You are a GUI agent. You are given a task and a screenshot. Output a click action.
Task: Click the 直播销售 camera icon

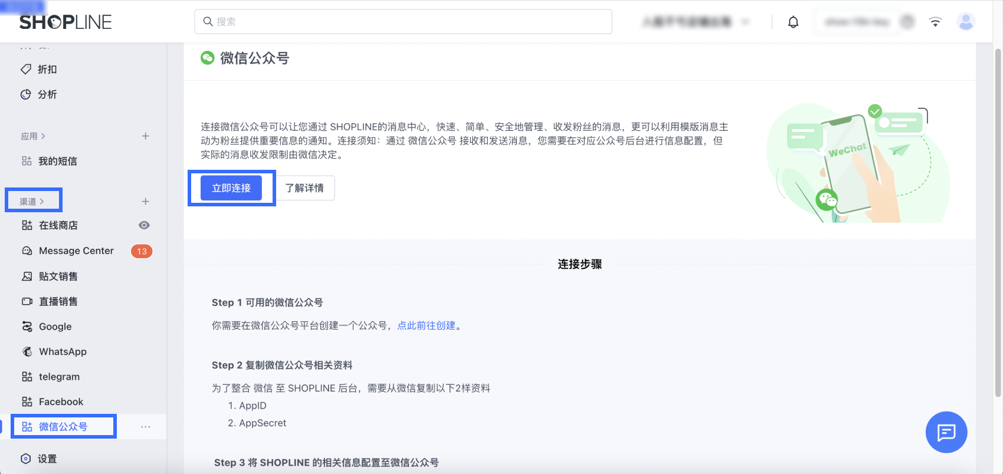click(x=27, y=301)
